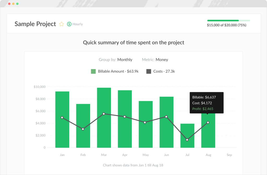267x175 pixels.
Task: Click the Aug billable tooltip popup
Action: (x=207, y=102)
